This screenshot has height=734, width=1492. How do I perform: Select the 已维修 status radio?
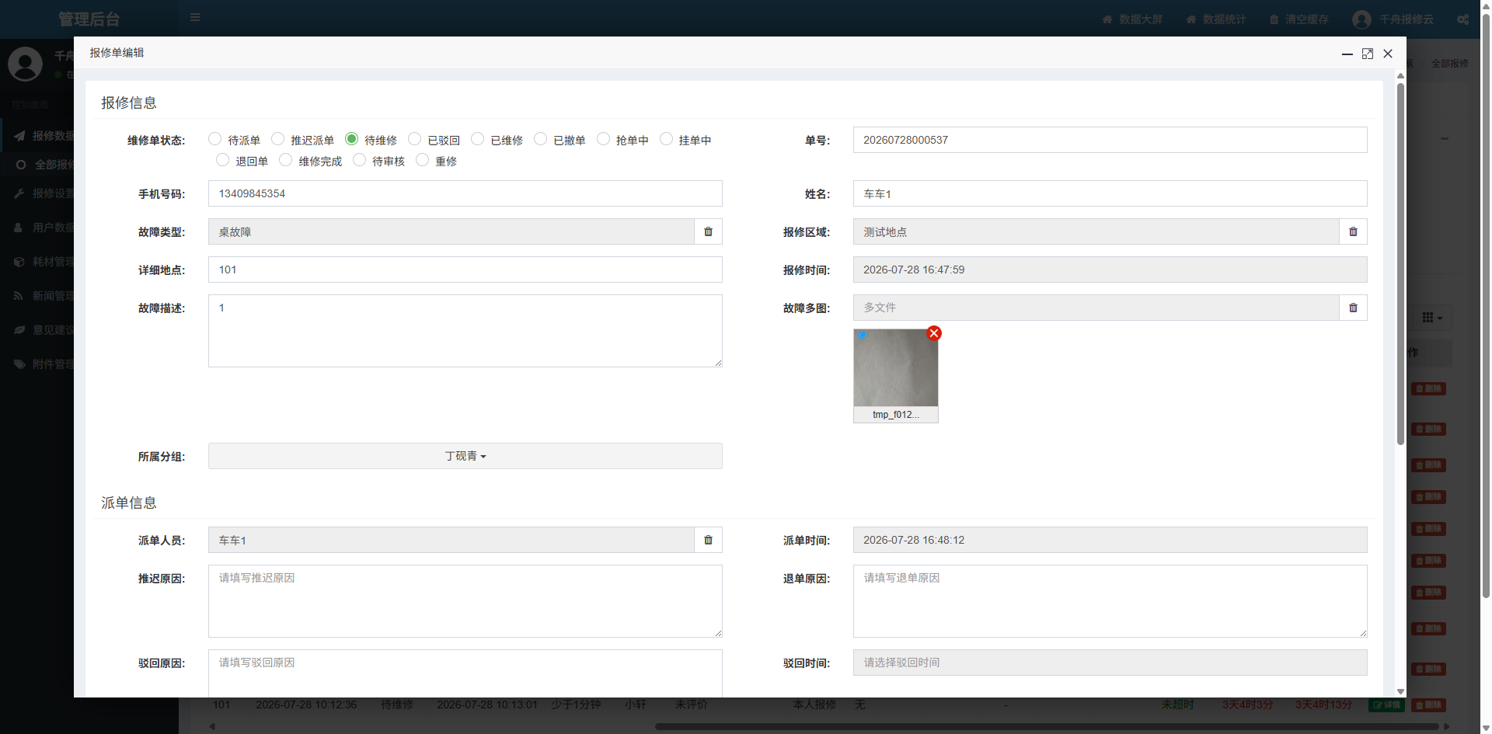coord(478,139)
